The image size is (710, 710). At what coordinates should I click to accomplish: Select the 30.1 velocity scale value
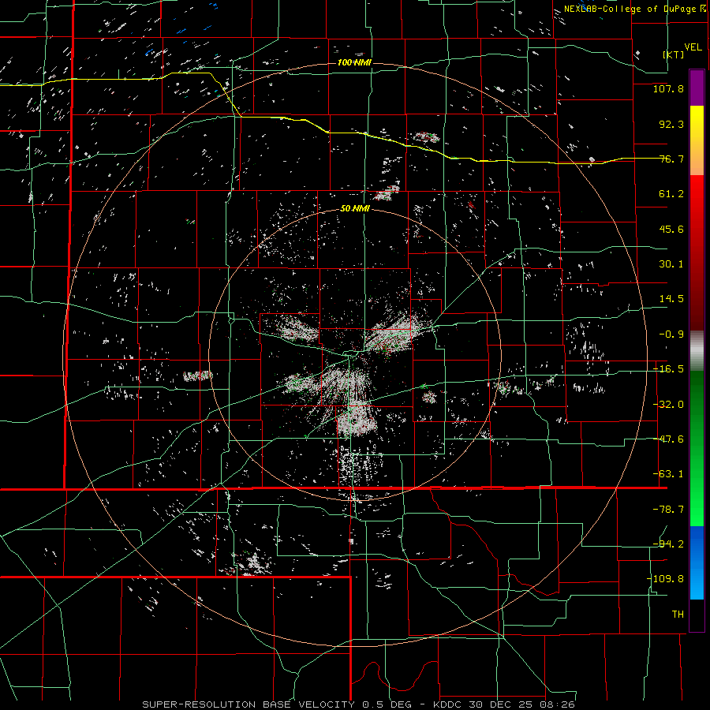click(x=671, y=264)
